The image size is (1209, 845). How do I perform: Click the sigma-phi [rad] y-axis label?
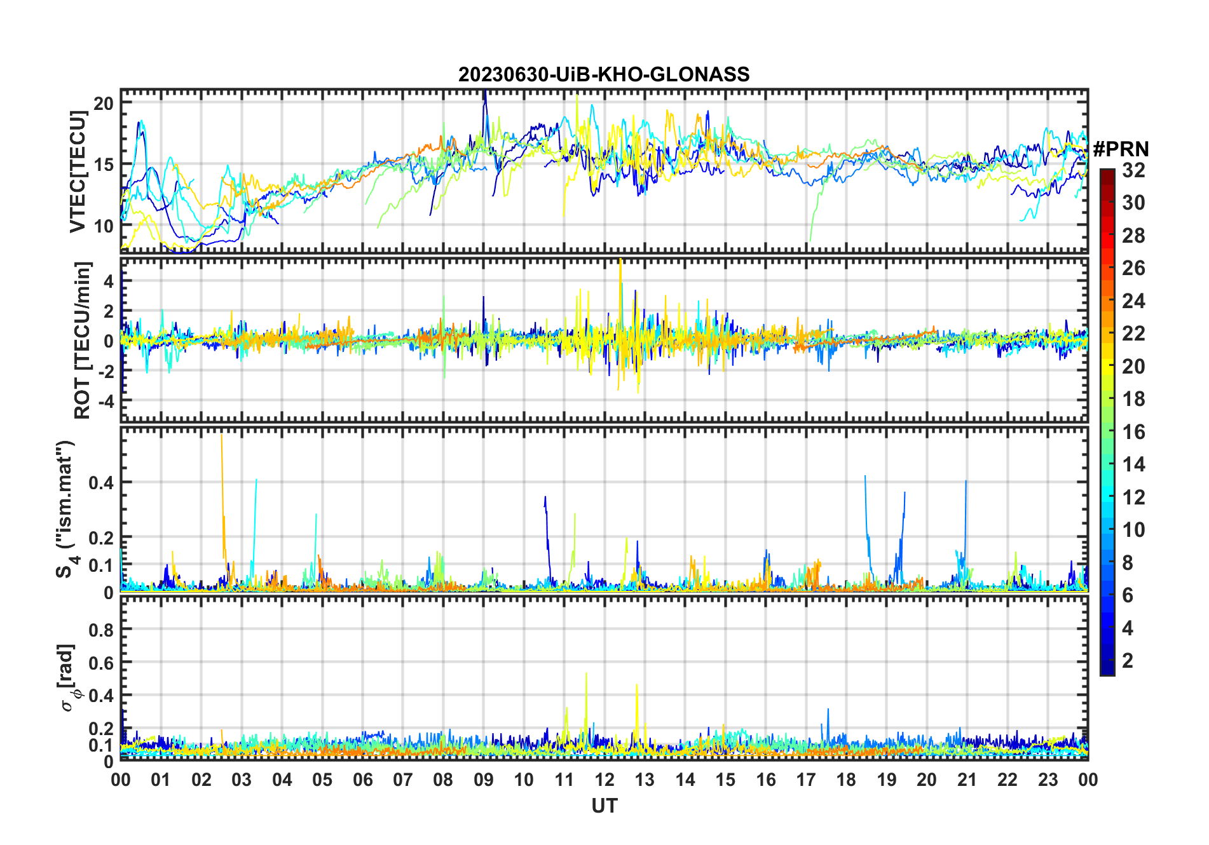pos(67,677)
